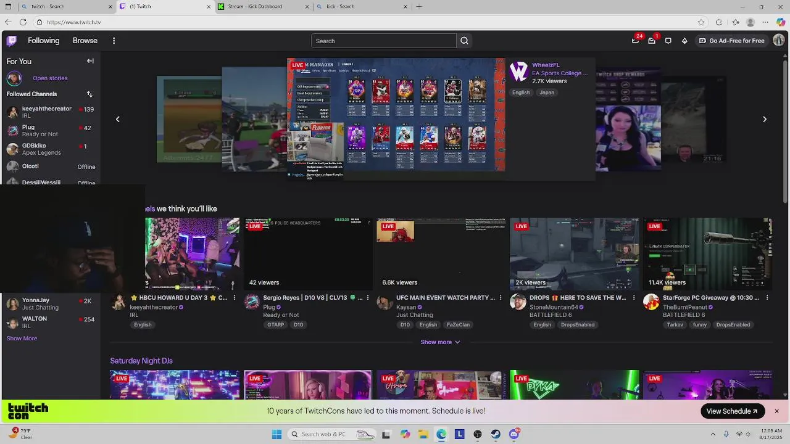Select the Japan tag on featured stream
Screen dimensions: 790x444
click(x=547, y=92)
